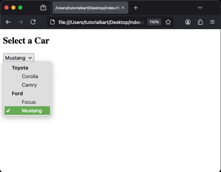The width and height of the screenshot is (221, 172).
Task: Select the checked Mustang option
Action: click(x=32, y=111)
